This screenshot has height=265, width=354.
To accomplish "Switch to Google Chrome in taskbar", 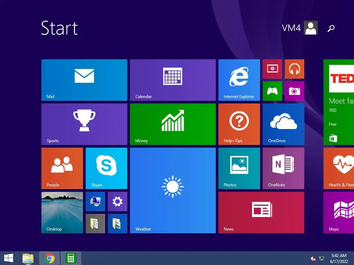I will coord(49,258).
